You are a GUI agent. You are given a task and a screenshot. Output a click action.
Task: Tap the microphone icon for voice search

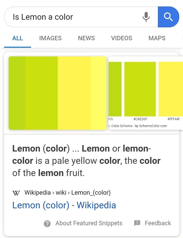(x=146, y=17)
